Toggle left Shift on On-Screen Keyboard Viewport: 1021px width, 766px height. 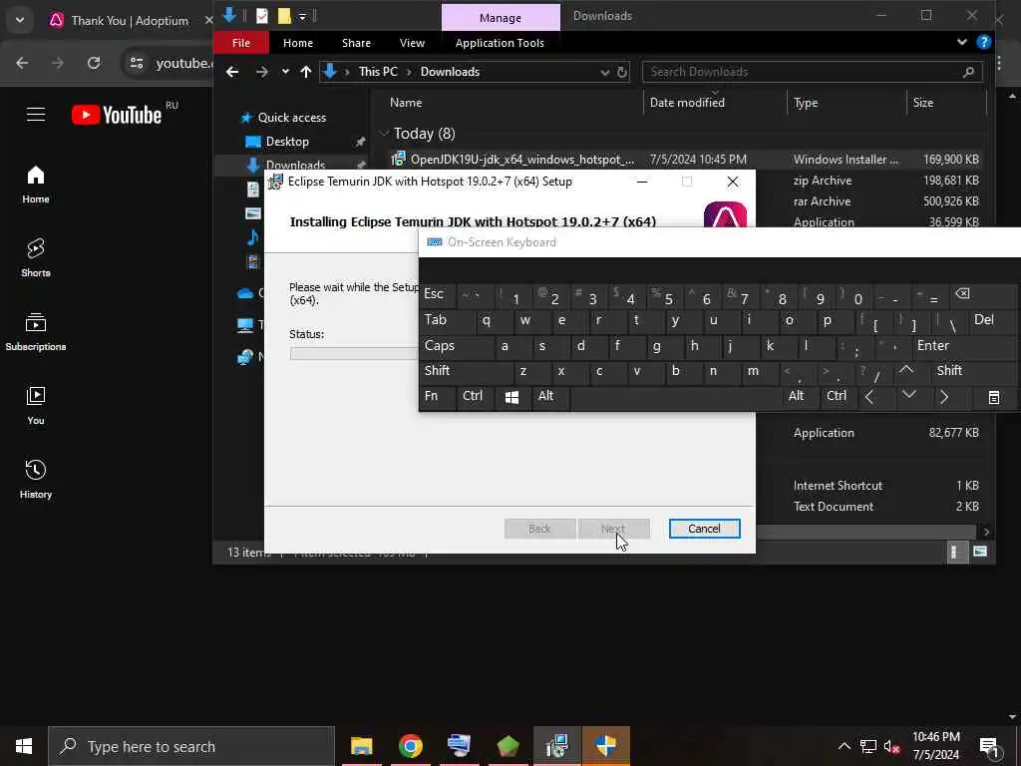click(x=467, y=371)
